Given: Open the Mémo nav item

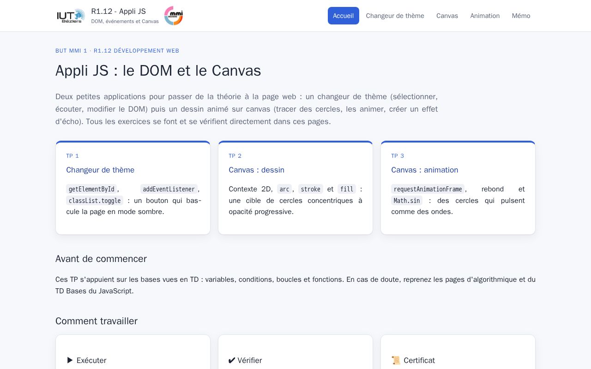Looking at the screenshot, I should [x=521, y=16].
